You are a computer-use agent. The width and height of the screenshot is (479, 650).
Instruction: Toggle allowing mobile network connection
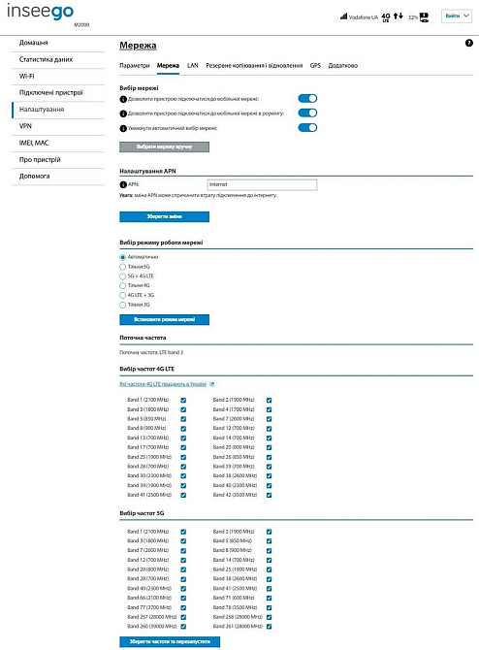(x=307, y=98)
